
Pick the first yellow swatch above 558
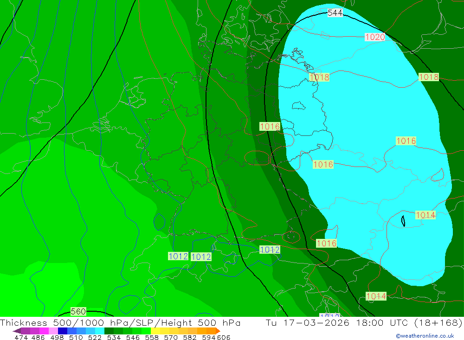click(x=155, y=331)
